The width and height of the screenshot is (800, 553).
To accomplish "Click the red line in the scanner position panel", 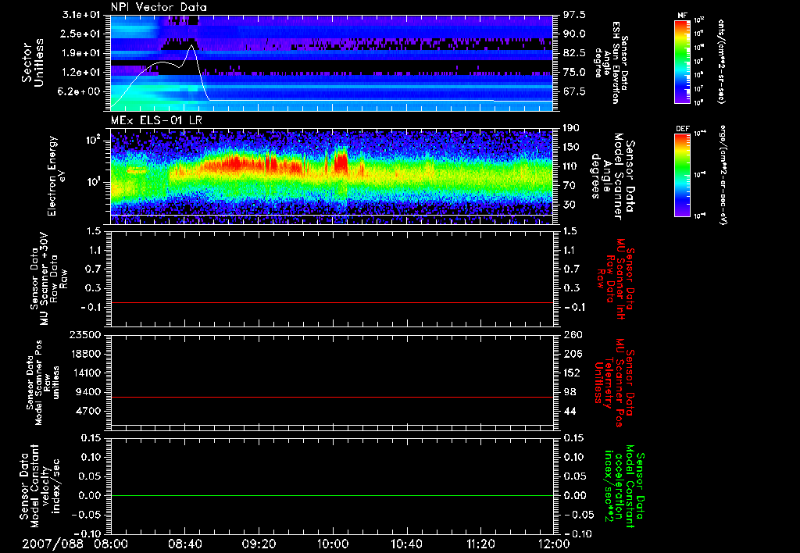I will tap(332, 397).
